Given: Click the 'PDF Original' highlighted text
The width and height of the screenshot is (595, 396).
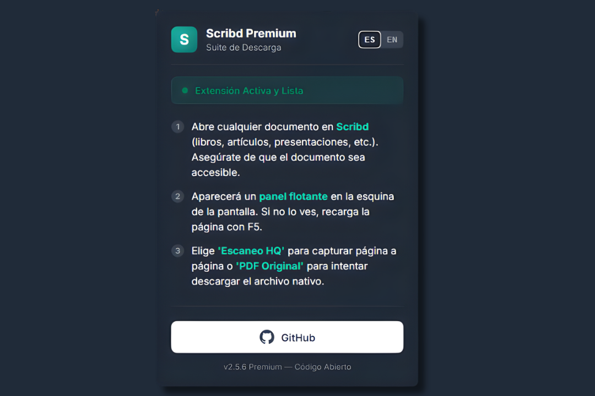Looking at the screenshot, I should 269,266.
